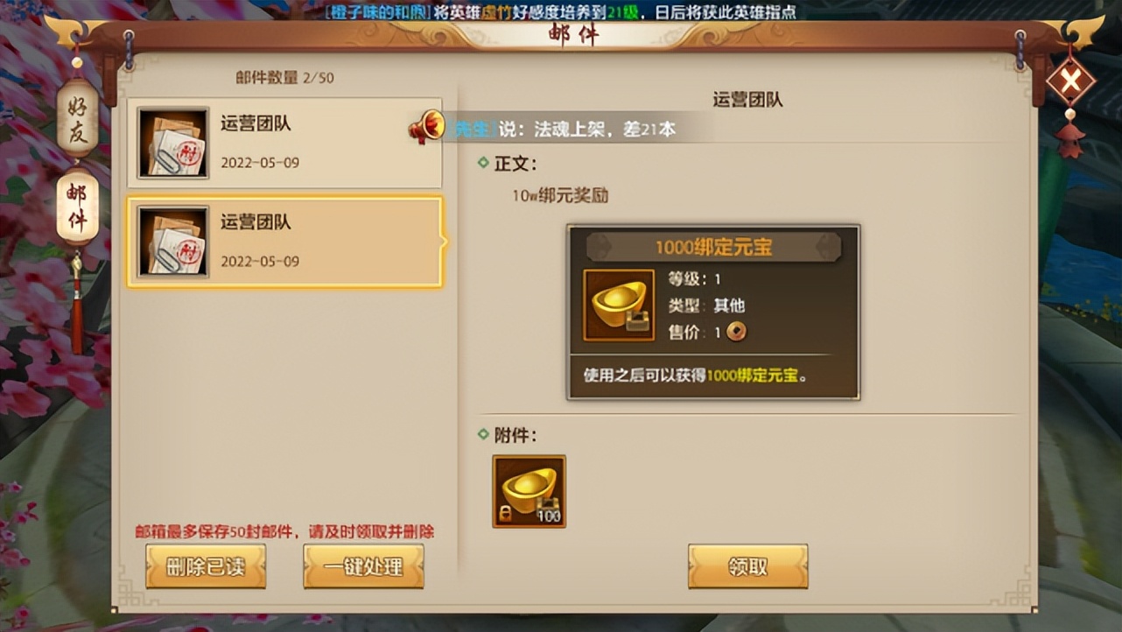Close the mail window with the red X
Screen dimensions: 1122x632
(1070, 81)
